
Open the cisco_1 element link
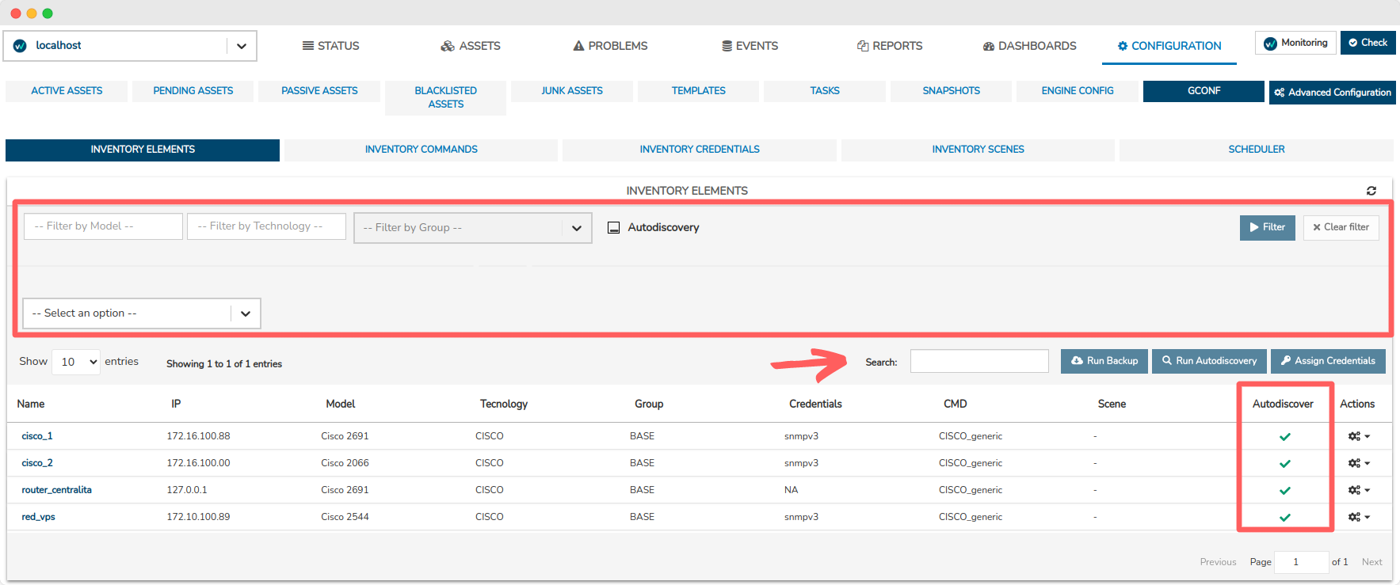tap(37, 436)
